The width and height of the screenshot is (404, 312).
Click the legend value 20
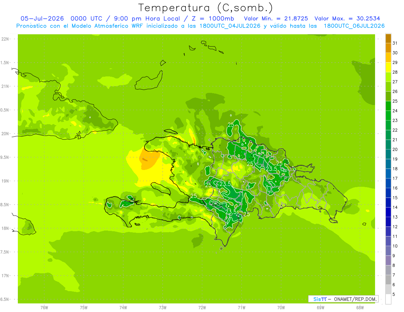click(x=395, y=149)
